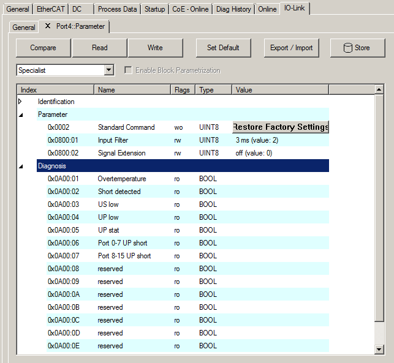Viewport: 394px width, 363px height.
Task: Select the Identification row
Action: 183,102
